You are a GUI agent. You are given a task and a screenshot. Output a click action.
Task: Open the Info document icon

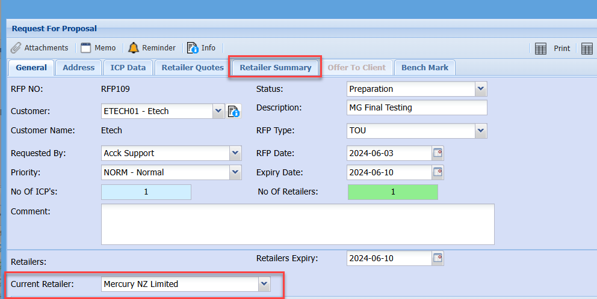point(193,48)
